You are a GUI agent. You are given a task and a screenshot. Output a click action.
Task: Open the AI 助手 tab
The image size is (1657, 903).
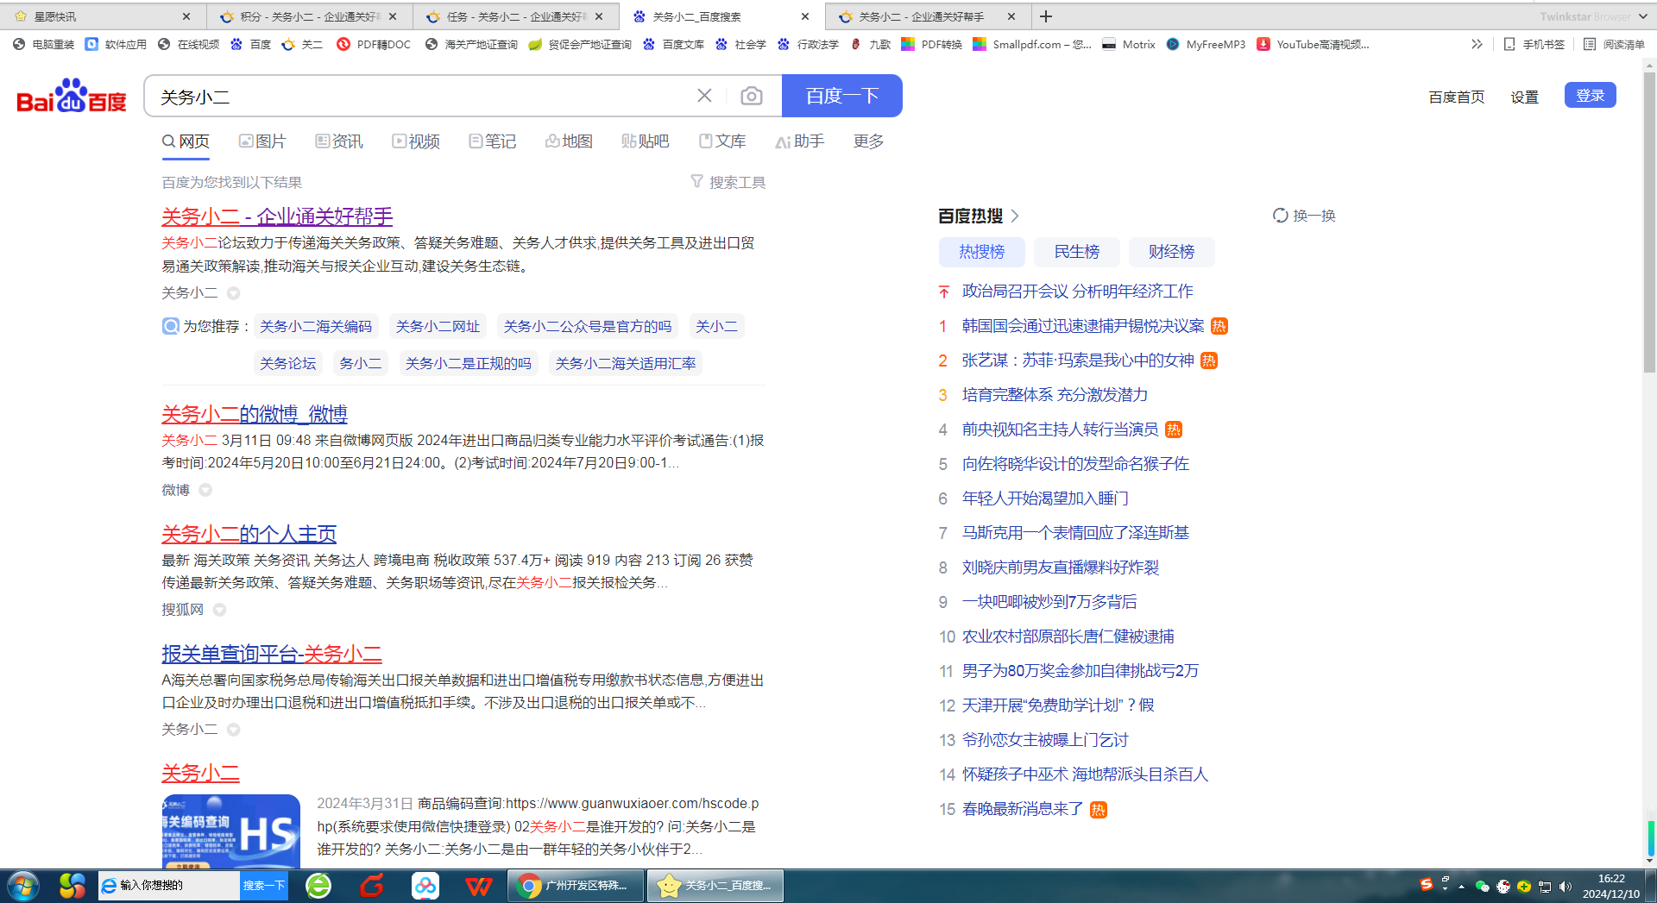point(800,141)
